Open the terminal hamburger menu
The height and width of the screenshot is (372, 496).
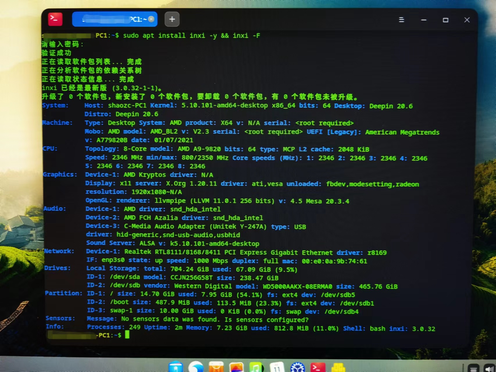click(402, 20)
